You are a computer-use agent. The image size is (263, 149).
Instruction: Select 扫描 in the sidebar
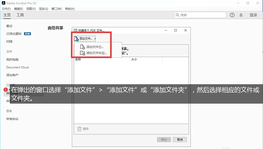pyautogui.click(x=9, y=41)
